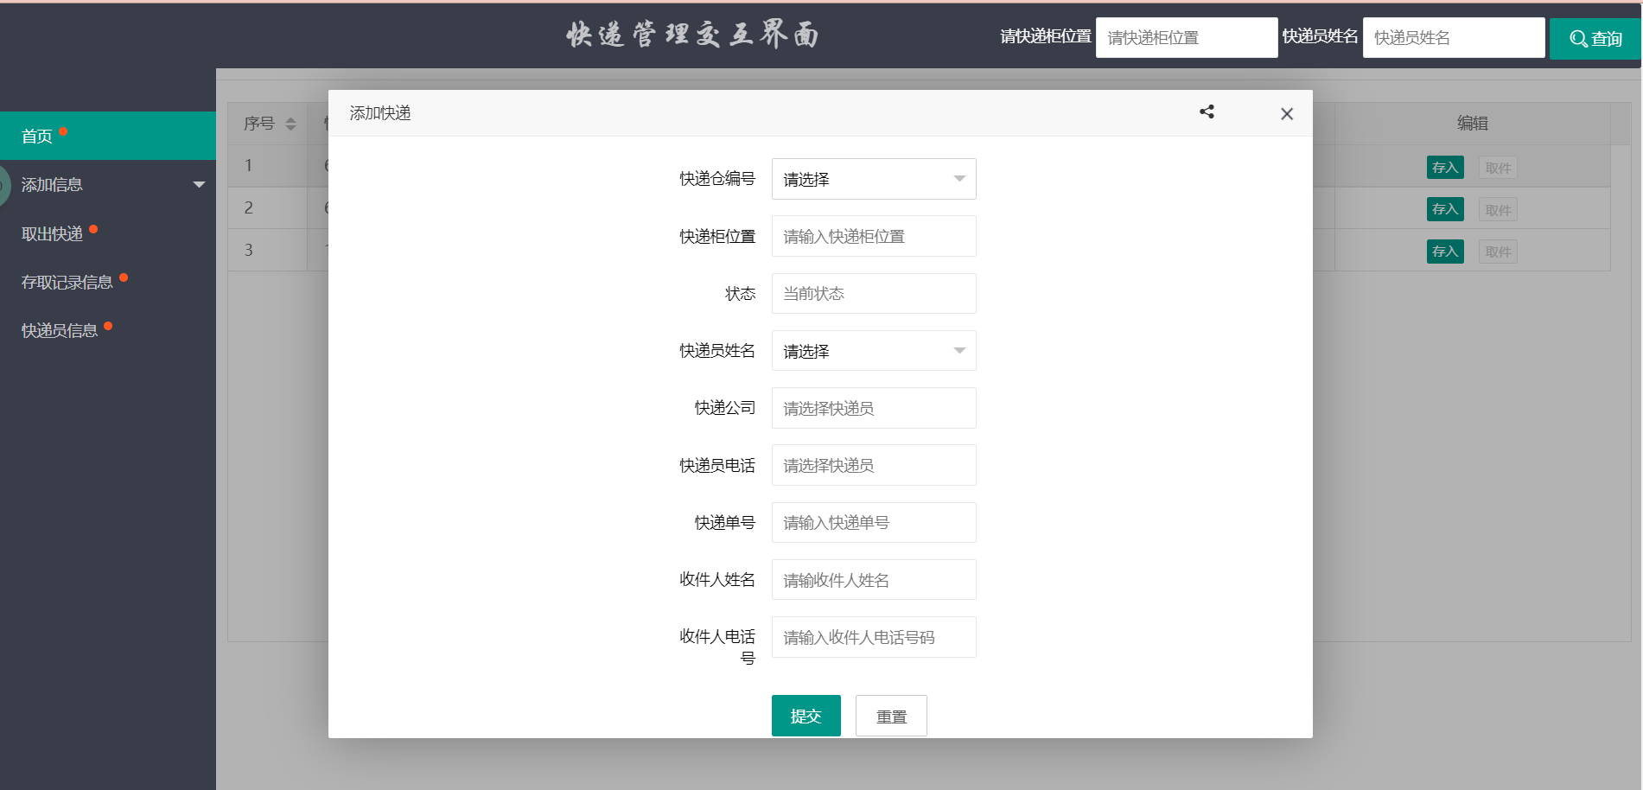Submit the form with the 提交 button
Viewport: 1643px width, 790px height.
click(x=806, y=715)
